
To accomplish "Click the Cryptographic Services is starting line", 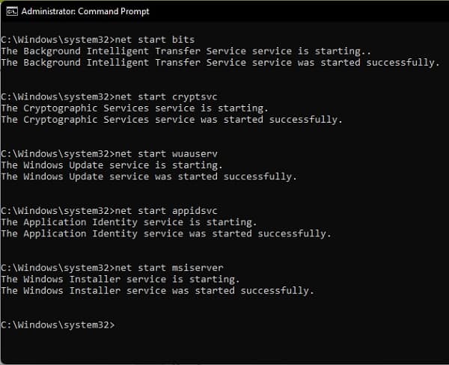I will pos(137,108).
